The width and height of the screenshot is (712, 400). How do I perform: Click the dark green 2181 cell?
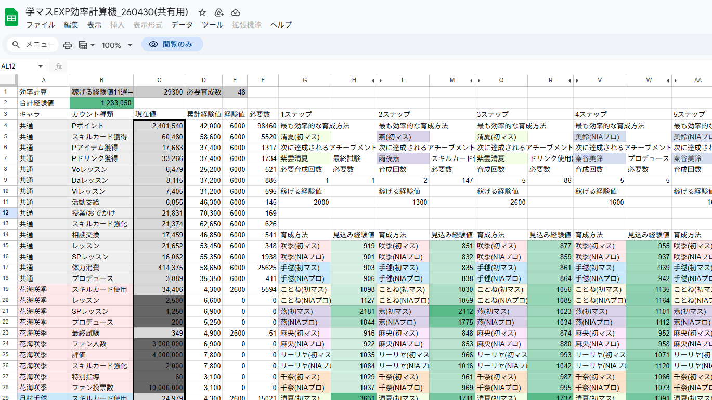(x=354, y=311)
